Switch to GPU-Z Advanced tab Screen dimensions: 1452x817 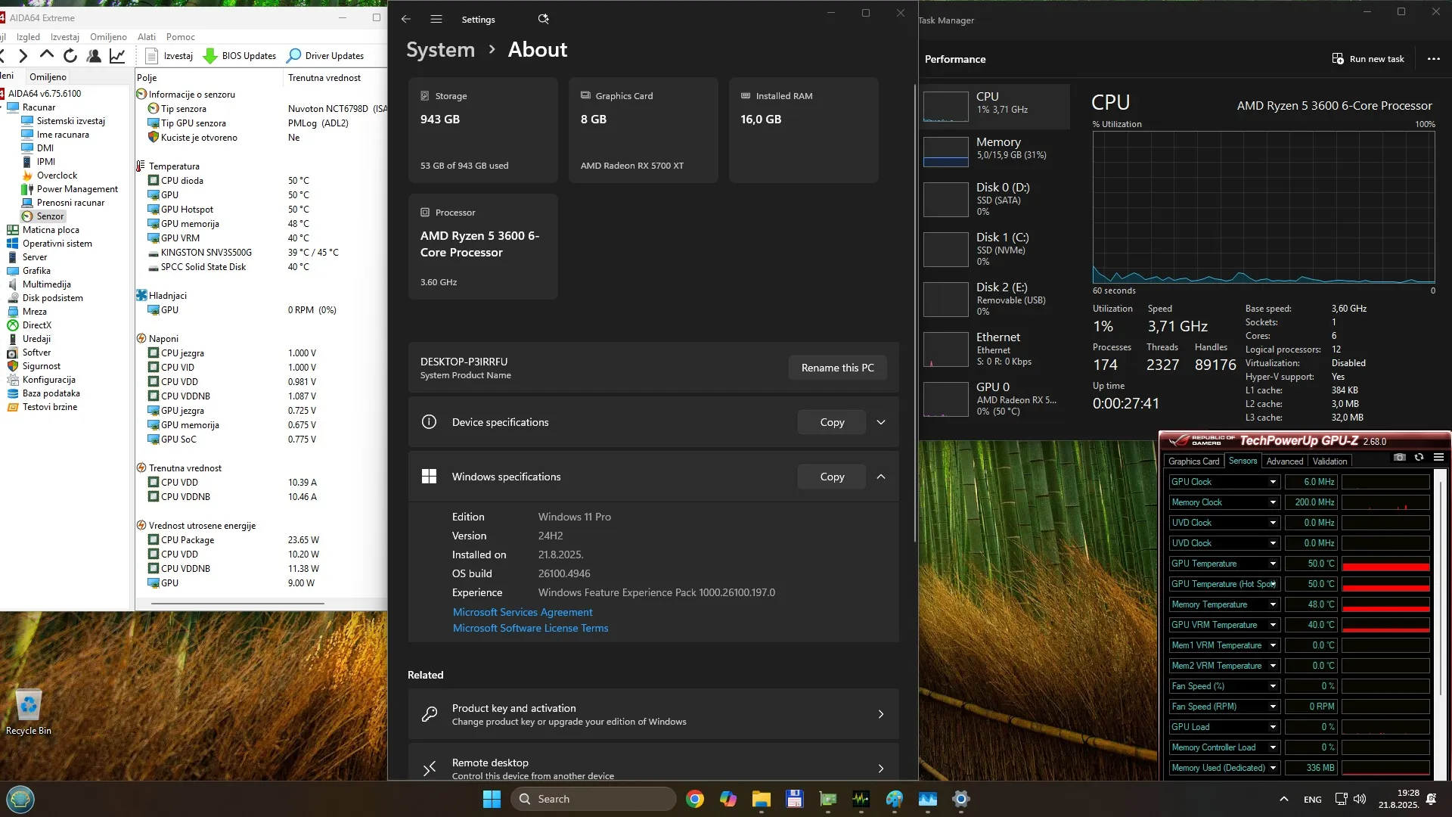tap(1284, 461)
